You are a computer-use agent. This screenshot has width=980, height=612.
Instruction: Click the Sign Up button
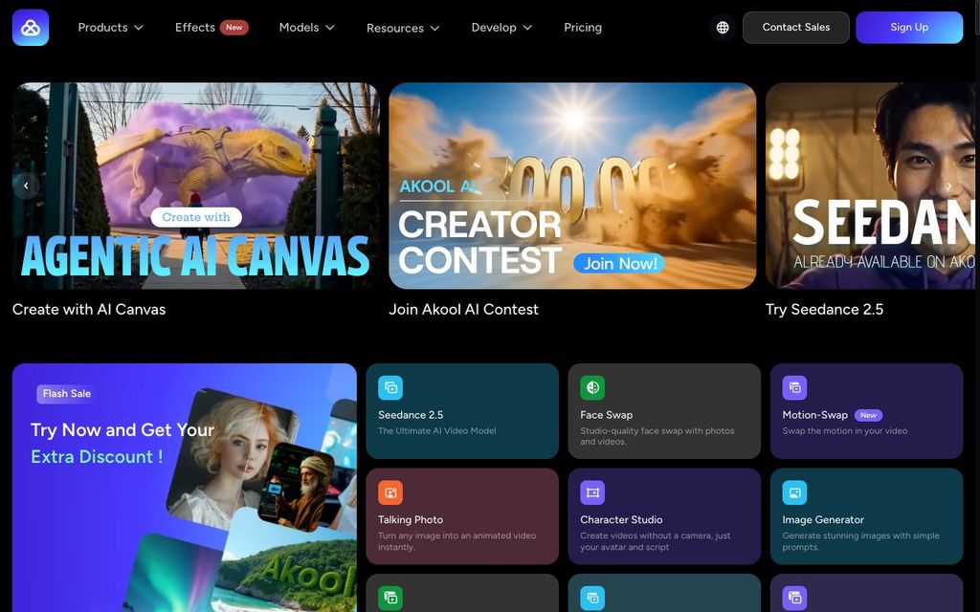909,28
